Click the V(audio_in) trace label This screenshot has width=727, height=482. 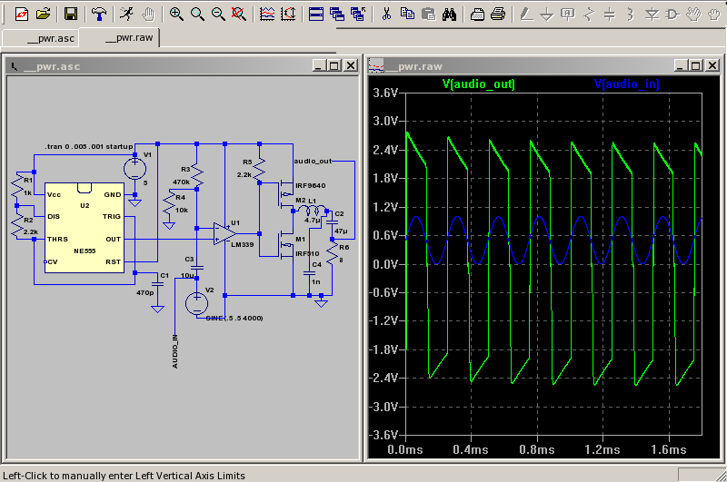coord(626,84)
